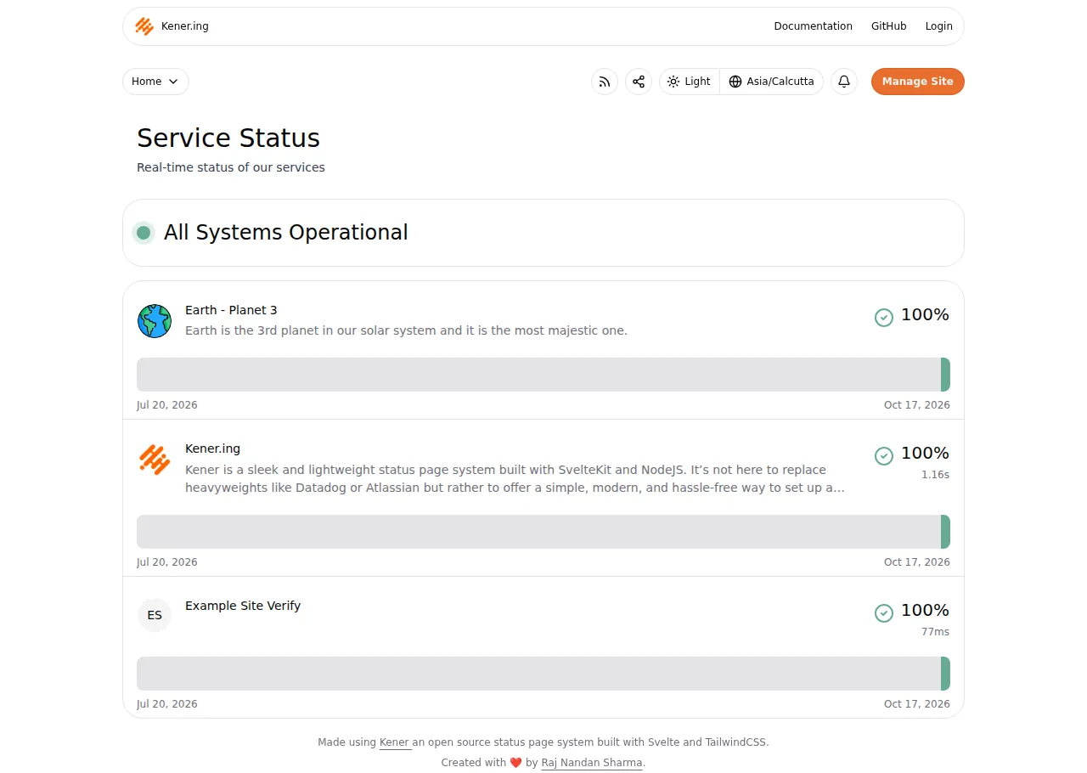1087x773 pixels.
Task: Click latest green day on Earth's uptime bar
Action: [x=945, y=375]
